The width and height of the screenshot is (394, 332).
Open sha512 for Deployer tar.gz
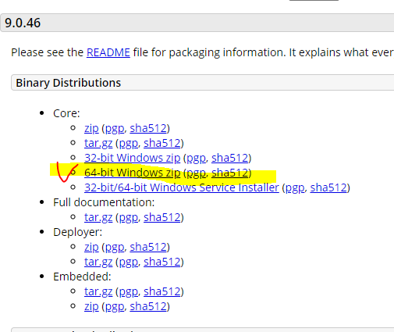coord(162,262)
